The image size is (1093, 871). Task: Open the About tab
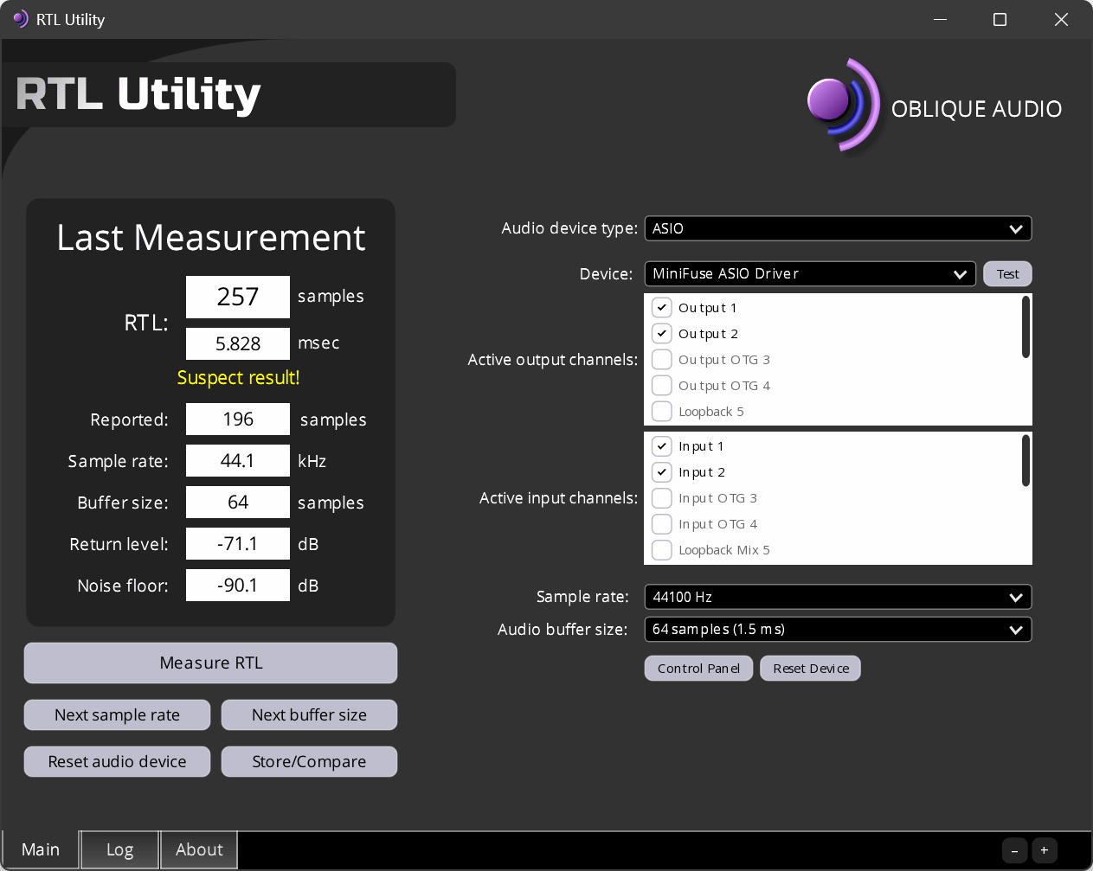click(199, 850)
